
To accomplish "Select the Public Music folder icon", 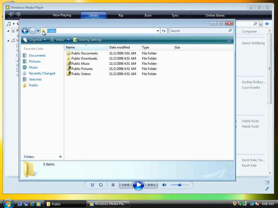I will (68, 63).
